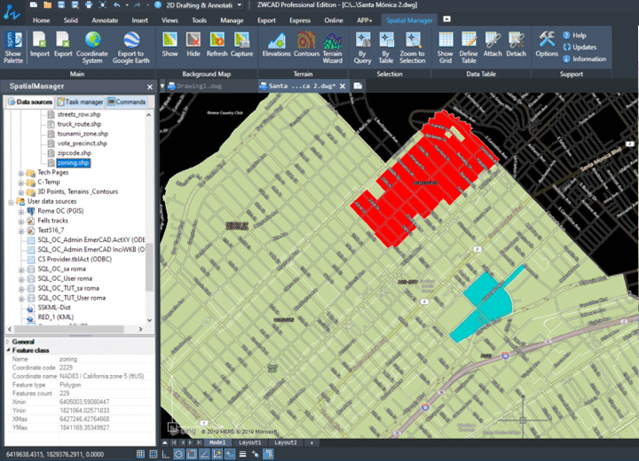Click the Show Palette icon
Screen dimensions: 639x461
click(x=13, y=47)
